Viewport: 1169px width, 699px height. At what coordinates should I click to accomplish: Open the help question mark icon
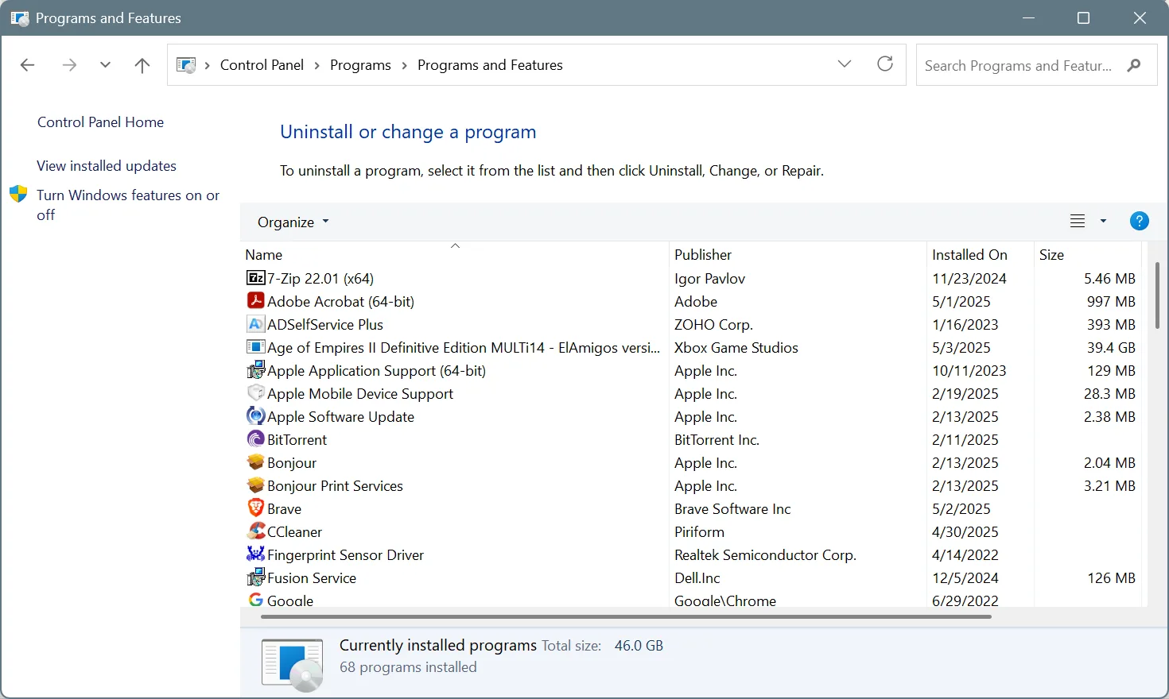pyautogui.click(x=1139, y=222)
